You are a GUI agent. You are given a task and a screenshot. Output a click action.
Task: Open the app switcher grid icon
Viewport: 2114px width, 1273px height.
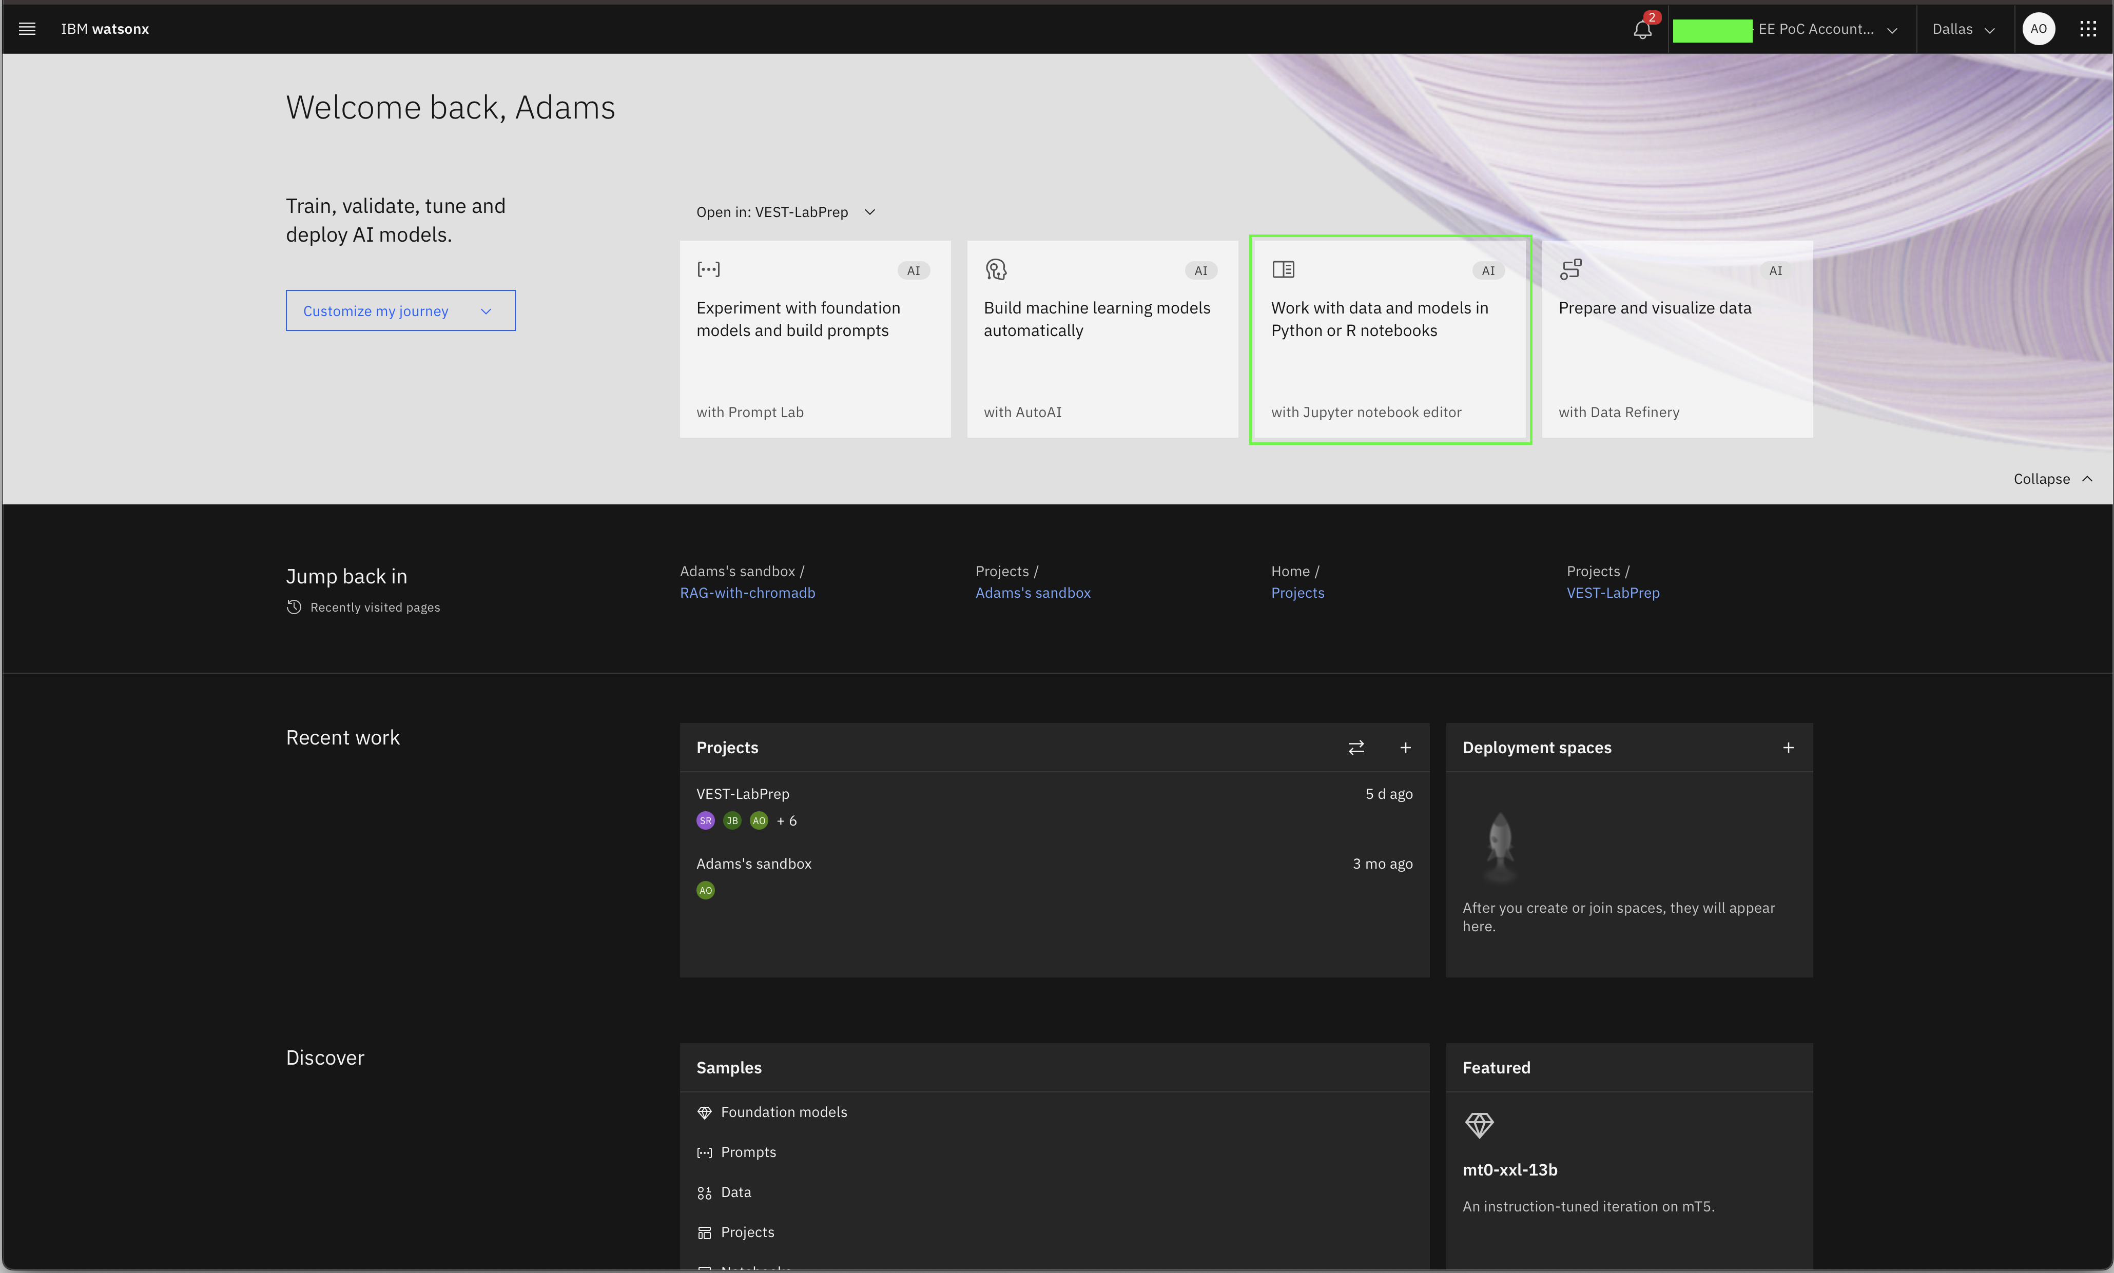[x=2088, y=28]
